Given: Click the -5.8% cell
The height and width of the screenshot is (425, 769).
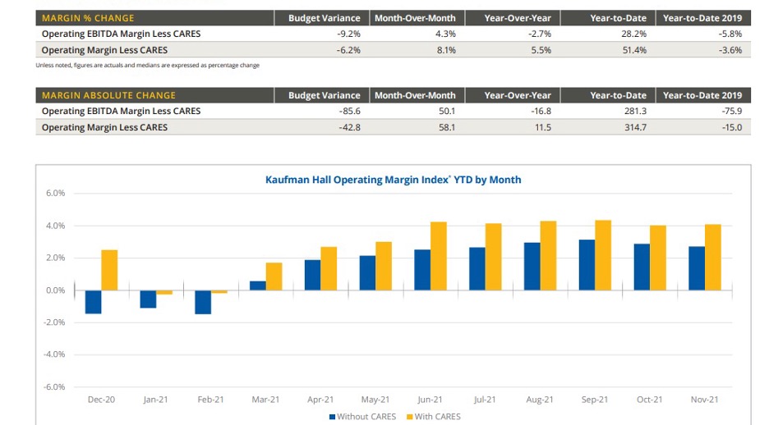Looking at the screenshot, I should 730,34.
